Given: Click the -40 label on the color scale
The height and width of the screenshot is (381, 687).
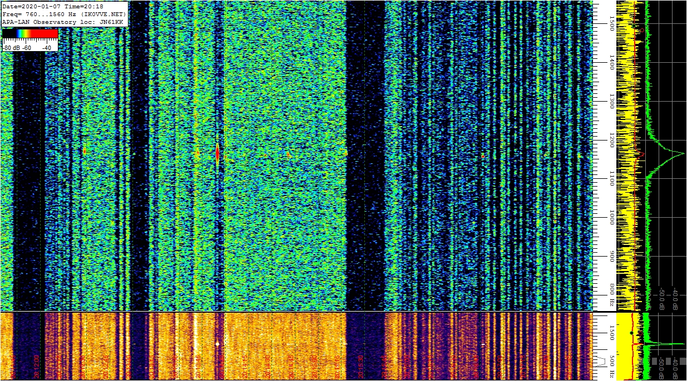Looking at the screenshot, I should 46,48.
